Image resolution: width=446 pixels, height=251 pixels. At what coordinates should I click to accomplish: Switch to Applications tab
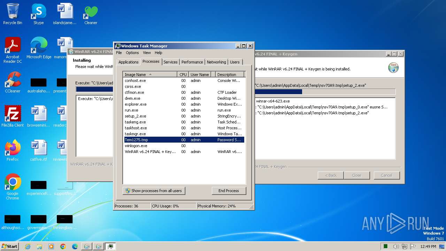pyautogui.click(x=128, y=62)
